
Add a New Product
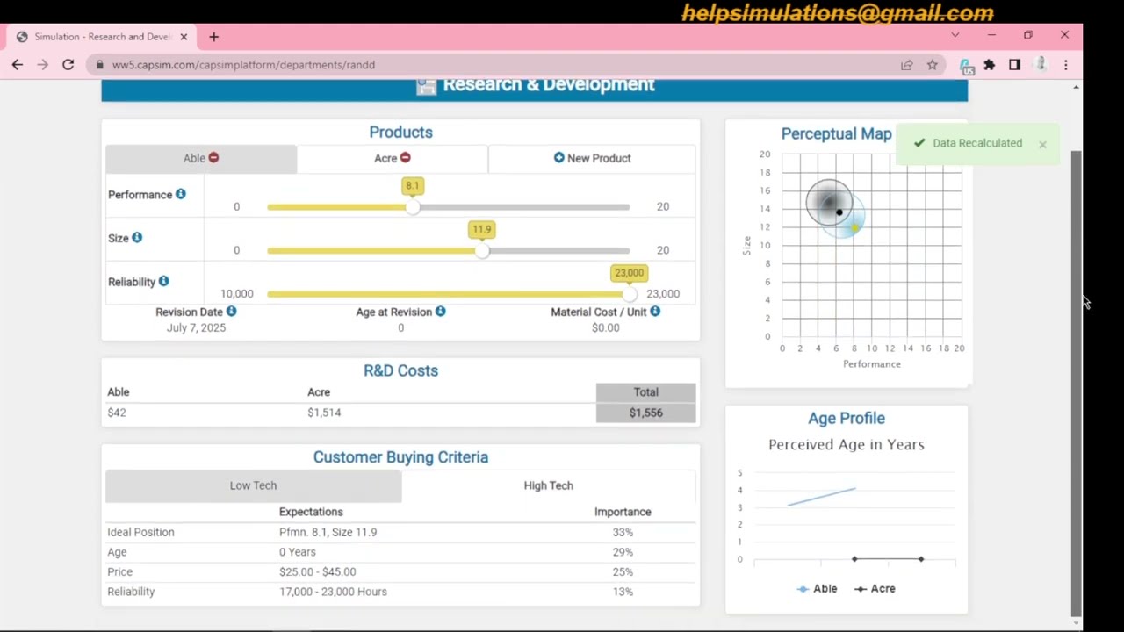click(x=592, y=158)
